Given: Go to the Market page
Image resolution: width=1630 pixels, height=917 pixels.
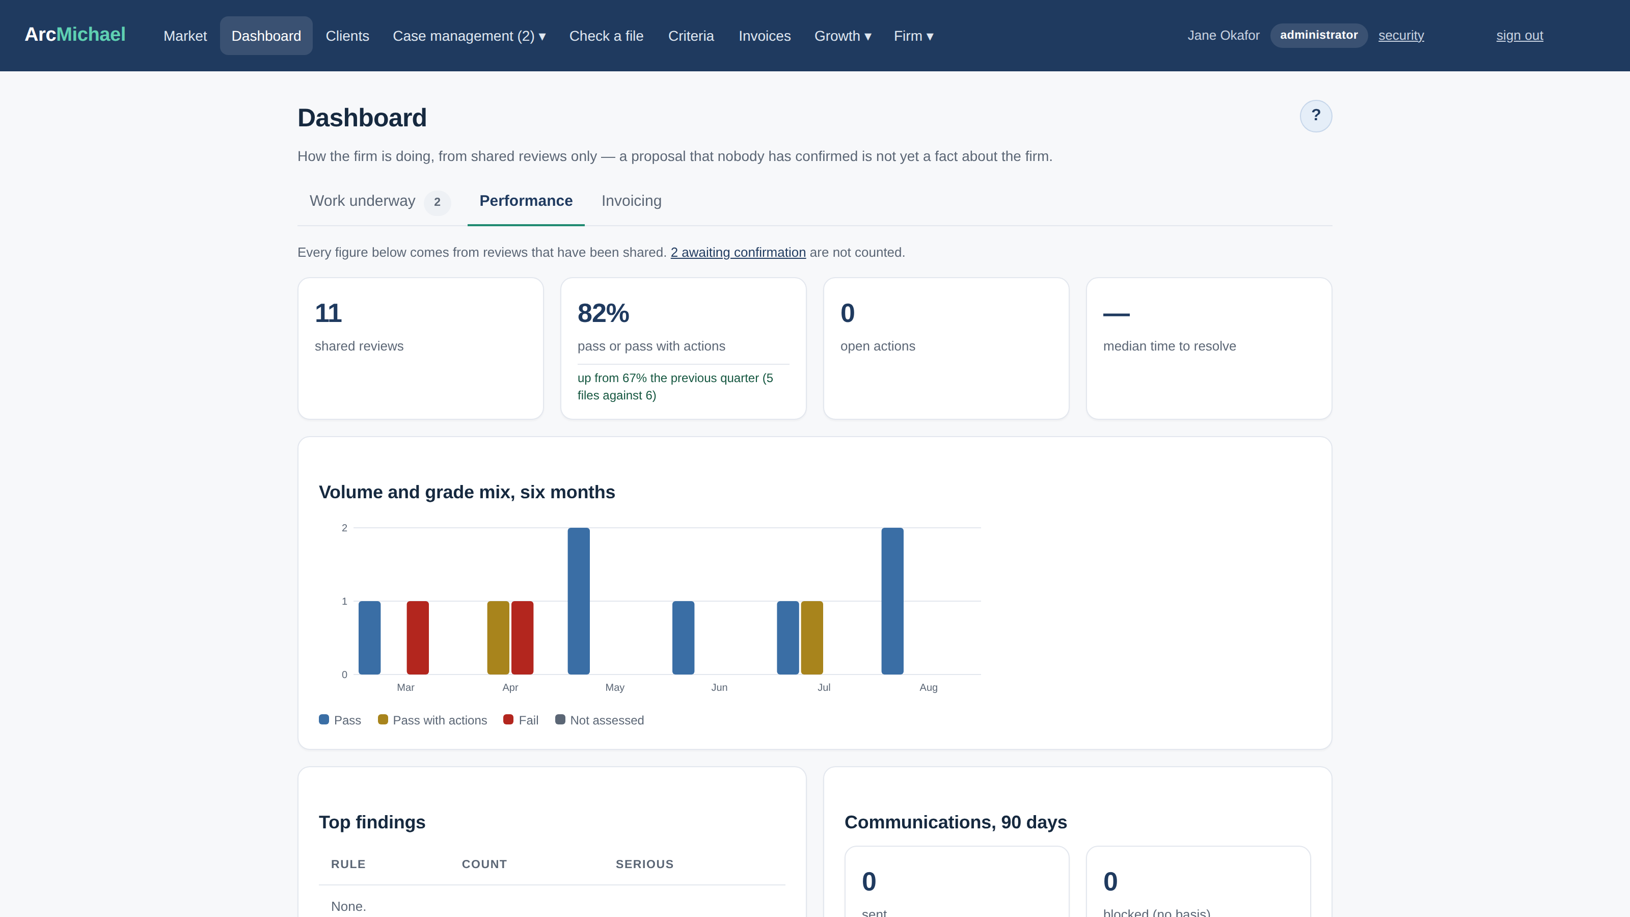Looking at the screenshot, I should pyautogui.click(x=185, y=36).
